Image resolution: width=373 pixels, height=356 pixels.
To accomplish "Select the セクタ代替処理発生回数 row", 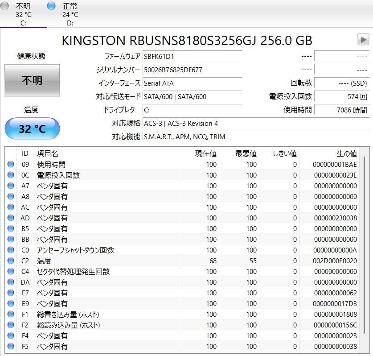I will coord(182,272).
